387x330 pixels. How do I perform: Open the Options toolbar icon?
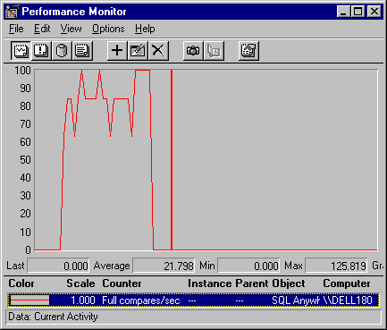click(248, 51)
